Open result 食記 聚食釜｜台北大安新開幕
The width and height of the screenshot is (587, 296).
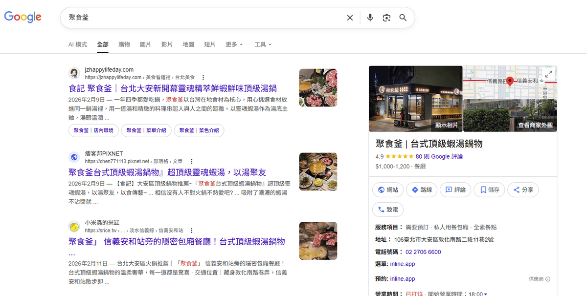click(173, 88)
